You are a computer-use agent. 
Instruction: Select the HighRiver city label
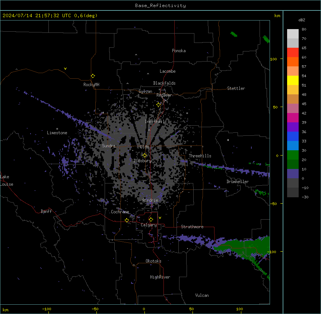160,277
